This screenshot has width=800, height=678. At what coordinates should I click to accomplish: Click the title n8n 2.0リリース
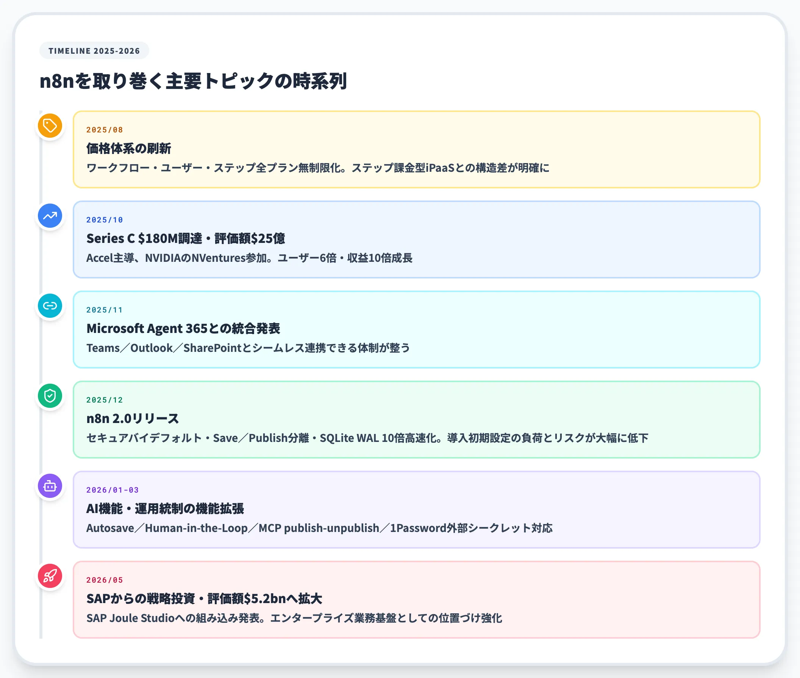point(132,418)
